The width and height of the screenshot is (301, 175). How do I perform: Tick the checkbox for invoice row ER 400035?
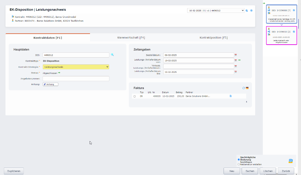pyautogui.click(x=135, y=96)
